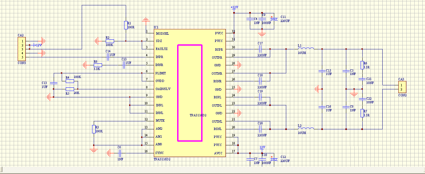Click the GAIN/SLV pin label

pos(163,89)
